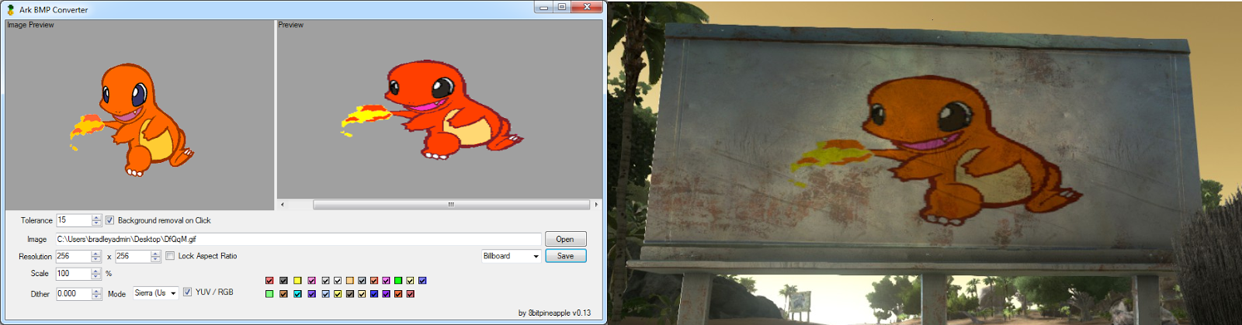The width and height of the screenshot is (1242, 325).
Task: Increase Scale with the up arrow
Action: coord(95,271)
